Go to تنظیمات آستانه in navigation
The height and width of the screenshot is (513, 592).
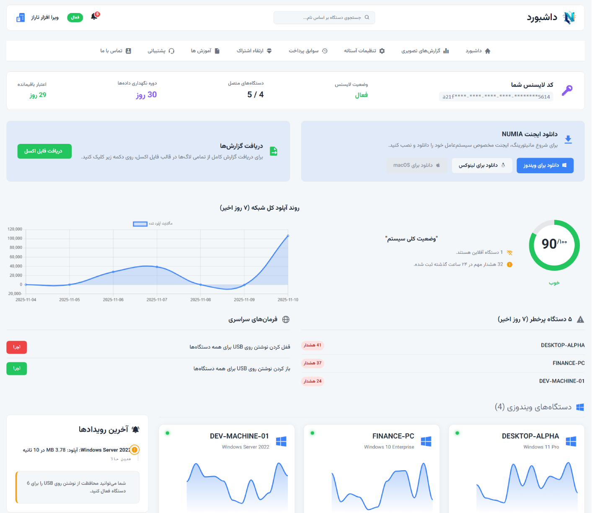point(364,51)
